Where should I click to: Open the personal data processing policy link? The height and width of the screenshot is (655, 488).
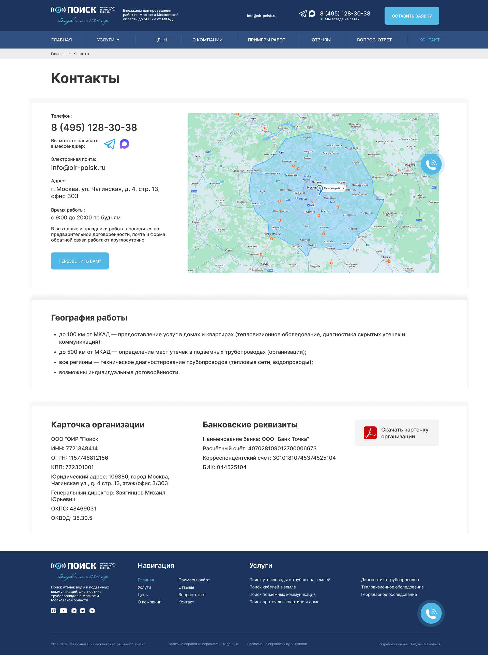point(203,644)
